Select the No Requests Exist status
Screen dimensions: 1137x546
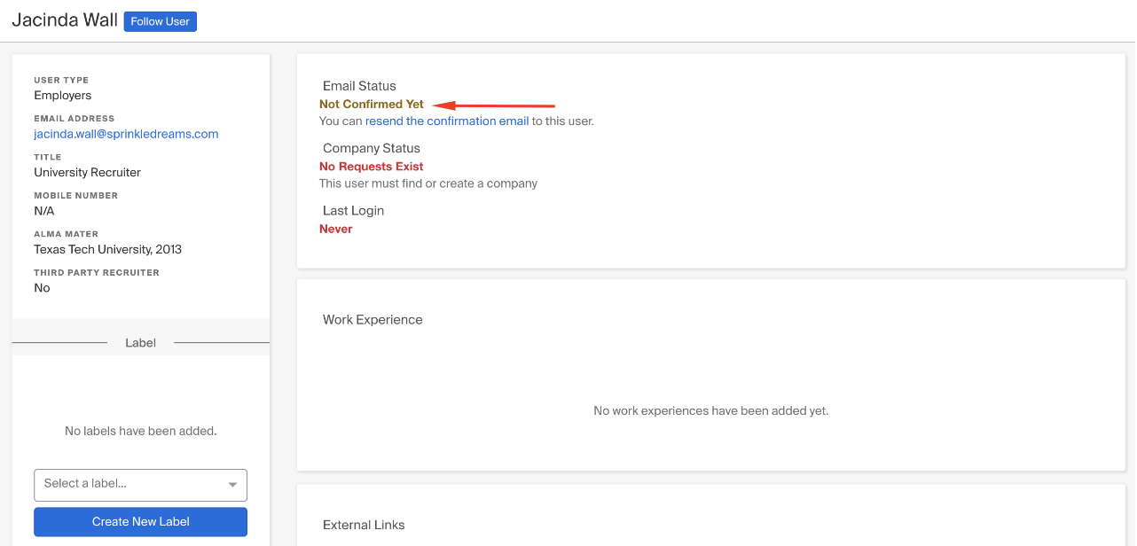[x=372, y=167]
